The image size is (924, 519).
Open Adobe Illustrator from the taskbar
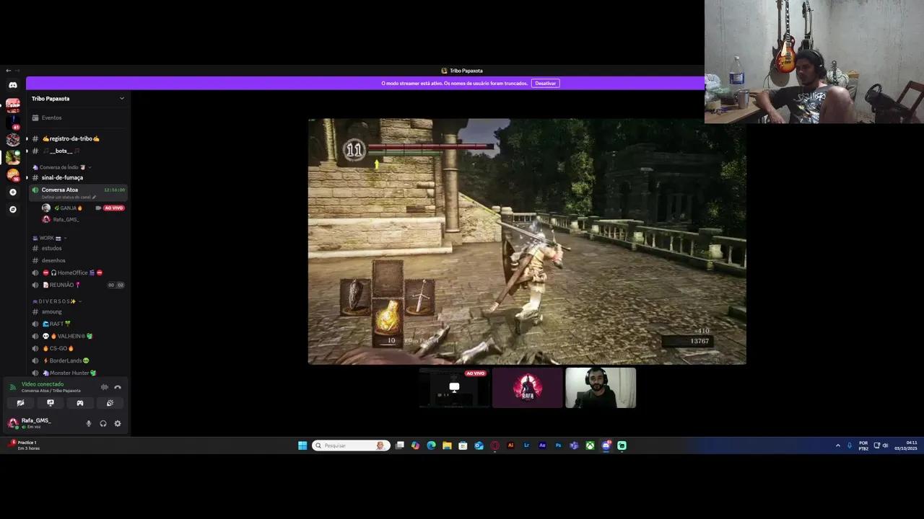click(510, 445)
